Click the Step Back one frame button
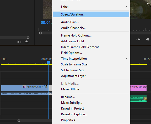The image size is (151, 124). tap(147, 39)
